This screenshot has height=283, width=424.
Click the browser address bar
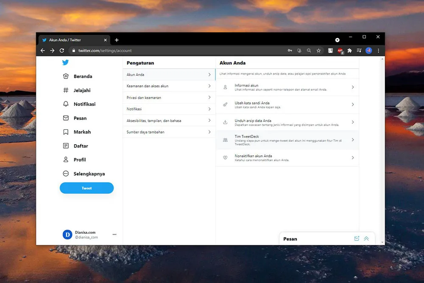point(178,50)
